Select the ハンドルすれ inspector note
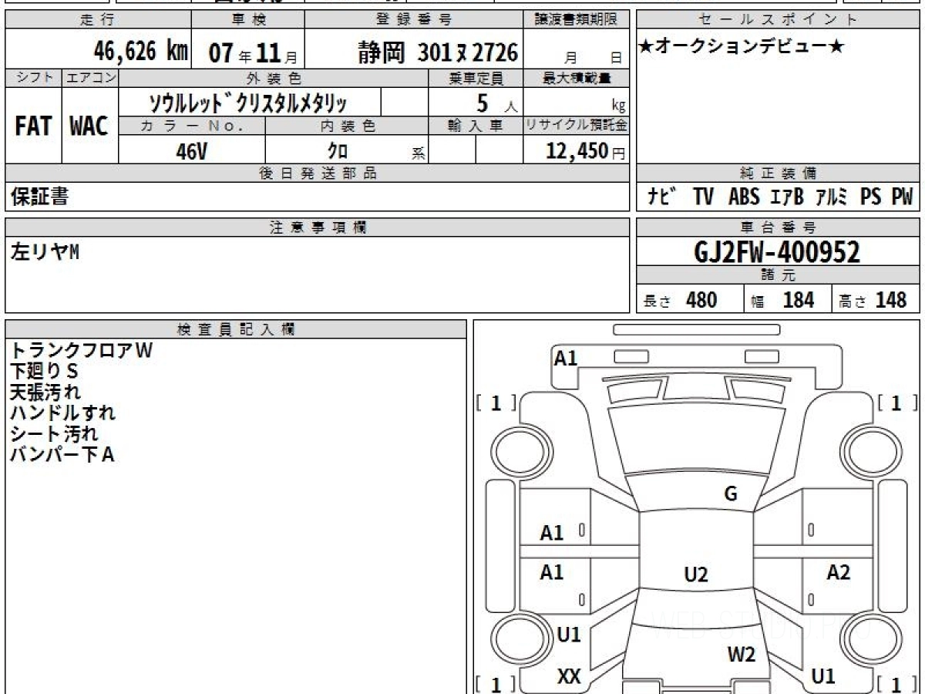Viewport: 925px width, 694px height. 62,413
